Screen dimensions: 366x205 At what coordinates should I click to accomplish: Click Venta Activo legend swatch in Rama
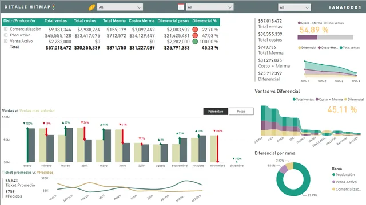coord(333,182)
